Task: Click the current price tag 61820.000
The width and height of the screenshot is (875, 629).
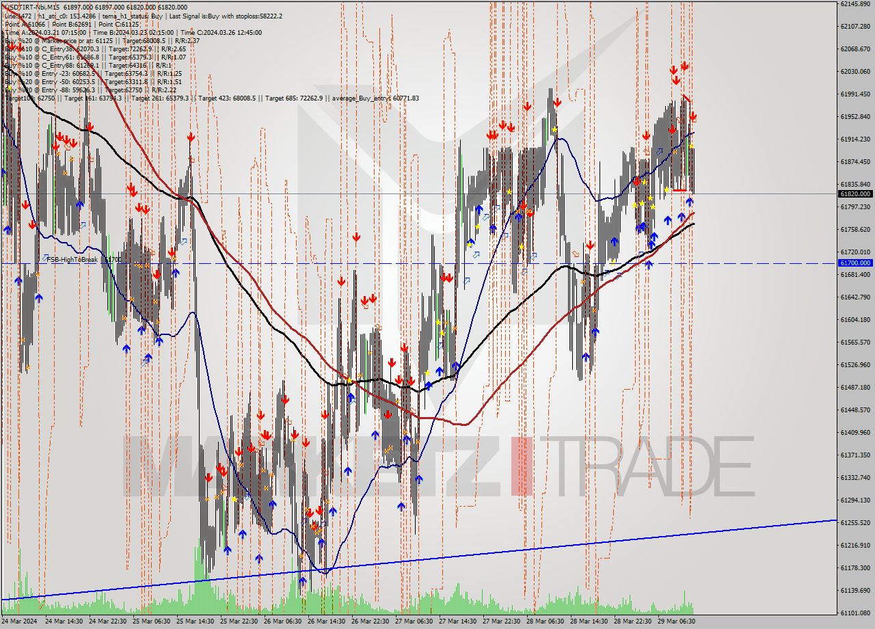Action: [x=854, y=193]
